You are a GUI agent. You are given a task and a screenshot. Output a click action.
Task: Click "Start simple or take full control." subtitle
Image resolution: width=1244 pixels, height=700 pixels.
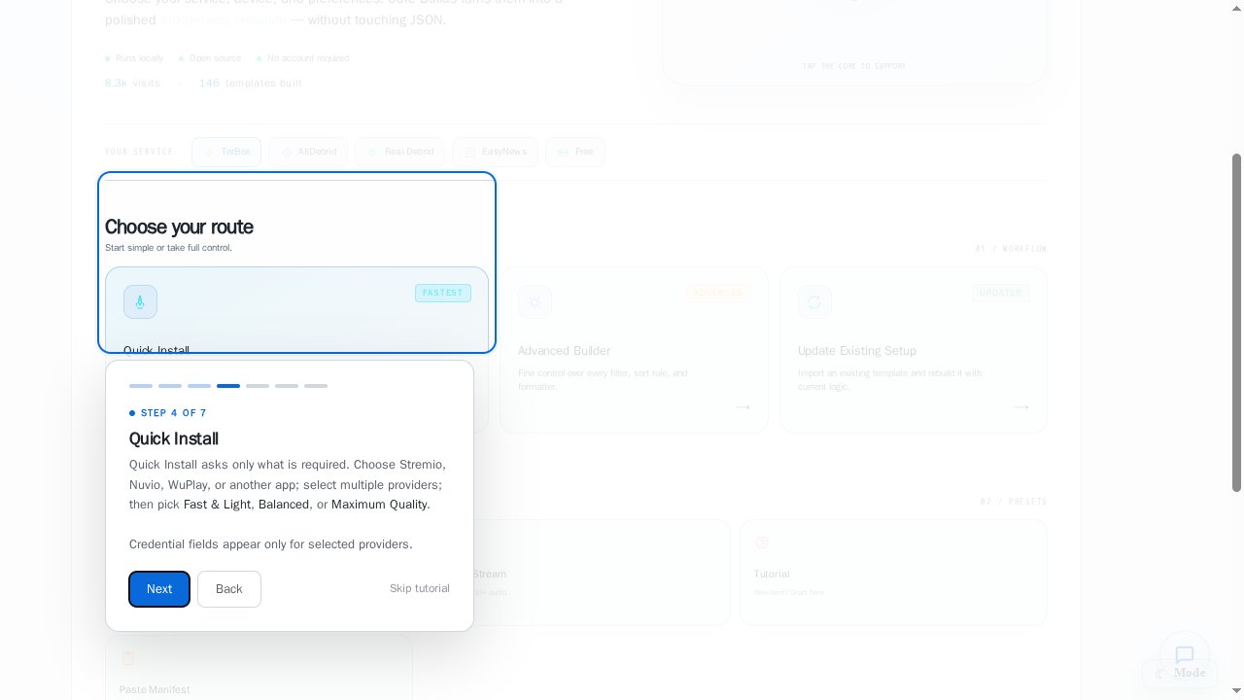coord(169,248)
